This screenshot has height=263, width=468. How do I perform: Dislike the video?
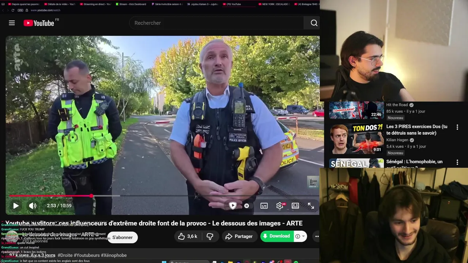210,236
